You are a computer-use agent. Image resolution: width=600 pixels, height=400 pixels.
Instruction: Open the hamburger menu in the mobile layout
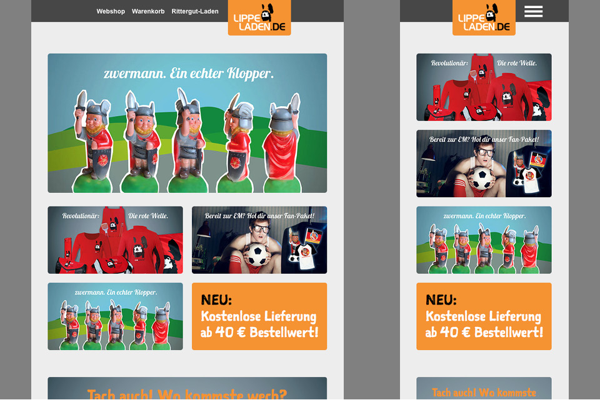coord(533,11)
